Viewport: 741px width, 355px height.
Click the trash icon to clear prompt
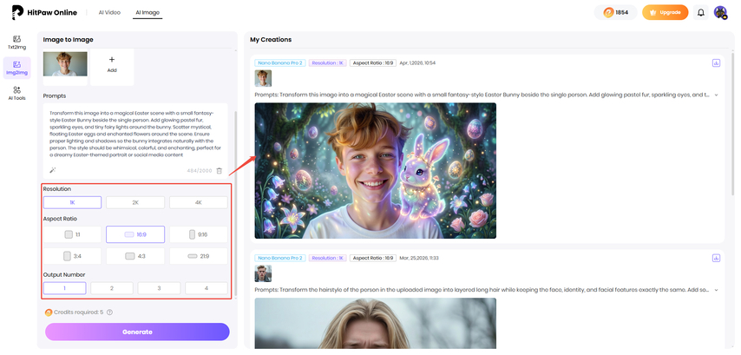(220, 171)
